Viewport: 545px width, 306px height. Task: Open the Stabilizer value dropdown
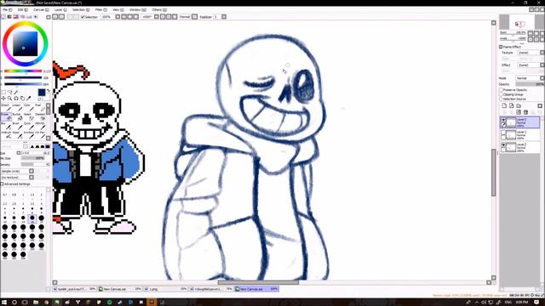coord(224,17)
